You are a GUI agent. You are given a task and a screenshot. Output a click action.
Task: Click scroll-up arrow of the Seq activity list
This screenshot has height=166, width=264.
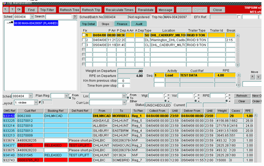(x=239, y=75)
